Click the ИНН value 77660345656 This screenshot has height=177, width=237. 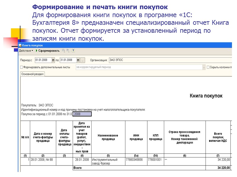(x=136, y=161)
